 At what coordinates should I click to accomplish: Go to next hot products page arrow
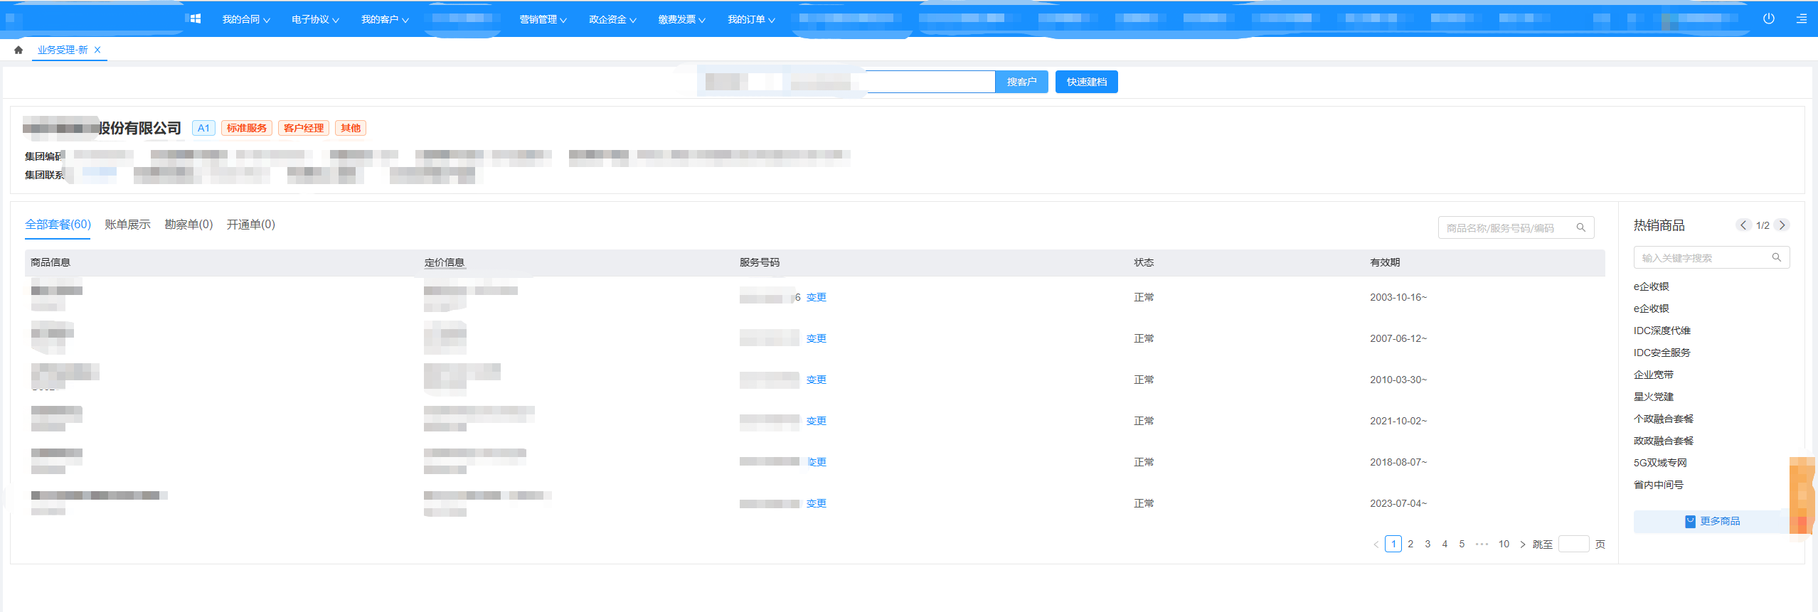[x=1782, y=225]
